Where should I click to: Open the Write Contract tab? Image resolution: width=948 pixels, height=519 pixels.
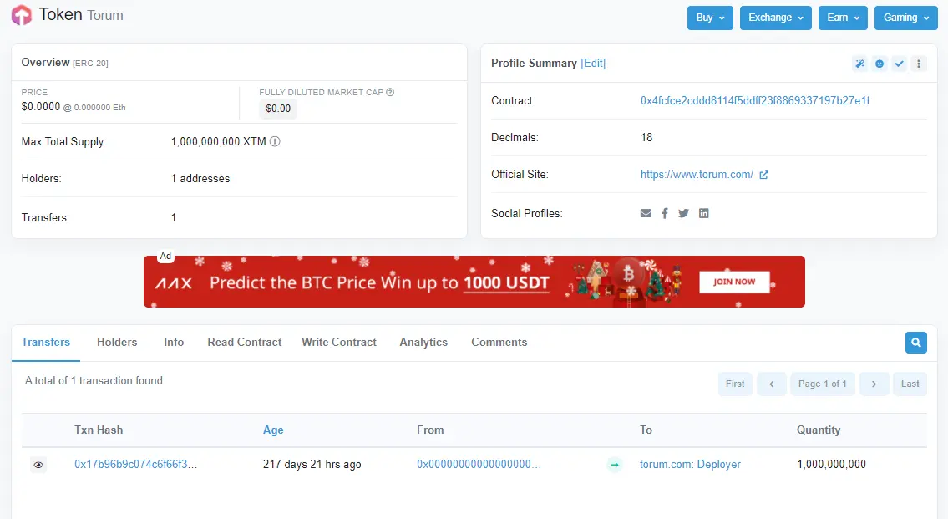(x=338, y=343)
